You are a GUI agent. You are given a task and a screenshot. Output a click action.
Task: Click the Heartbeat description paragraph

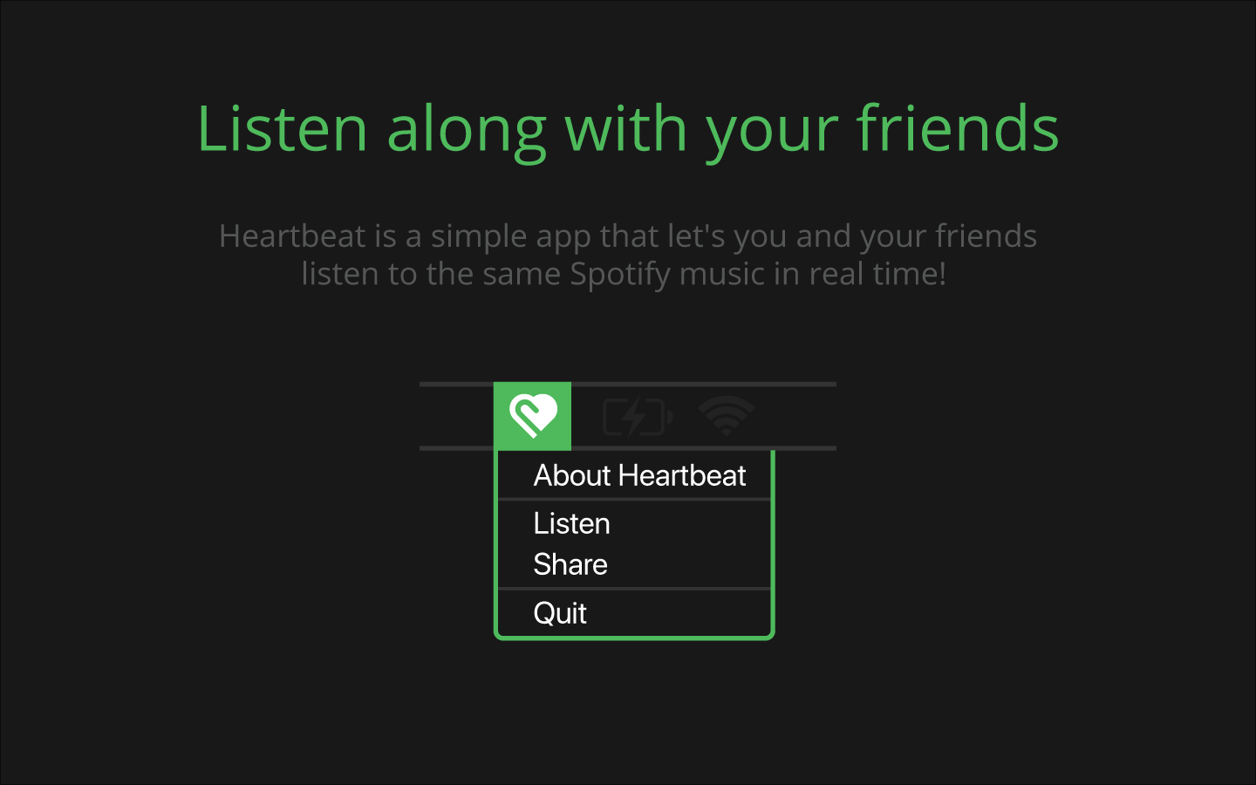[x=628, y=254]
